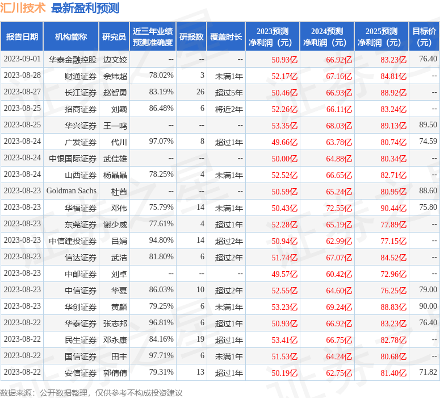The image size is (440, 398).
Task: Click accuracy value 97.71%
Action: coord(161,355)
